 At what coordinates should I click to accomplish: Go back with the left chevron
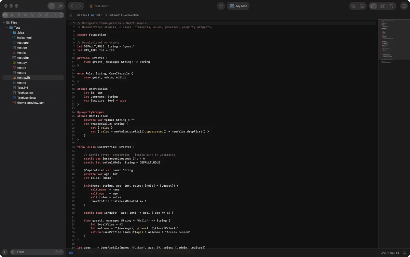click(72, 6)
